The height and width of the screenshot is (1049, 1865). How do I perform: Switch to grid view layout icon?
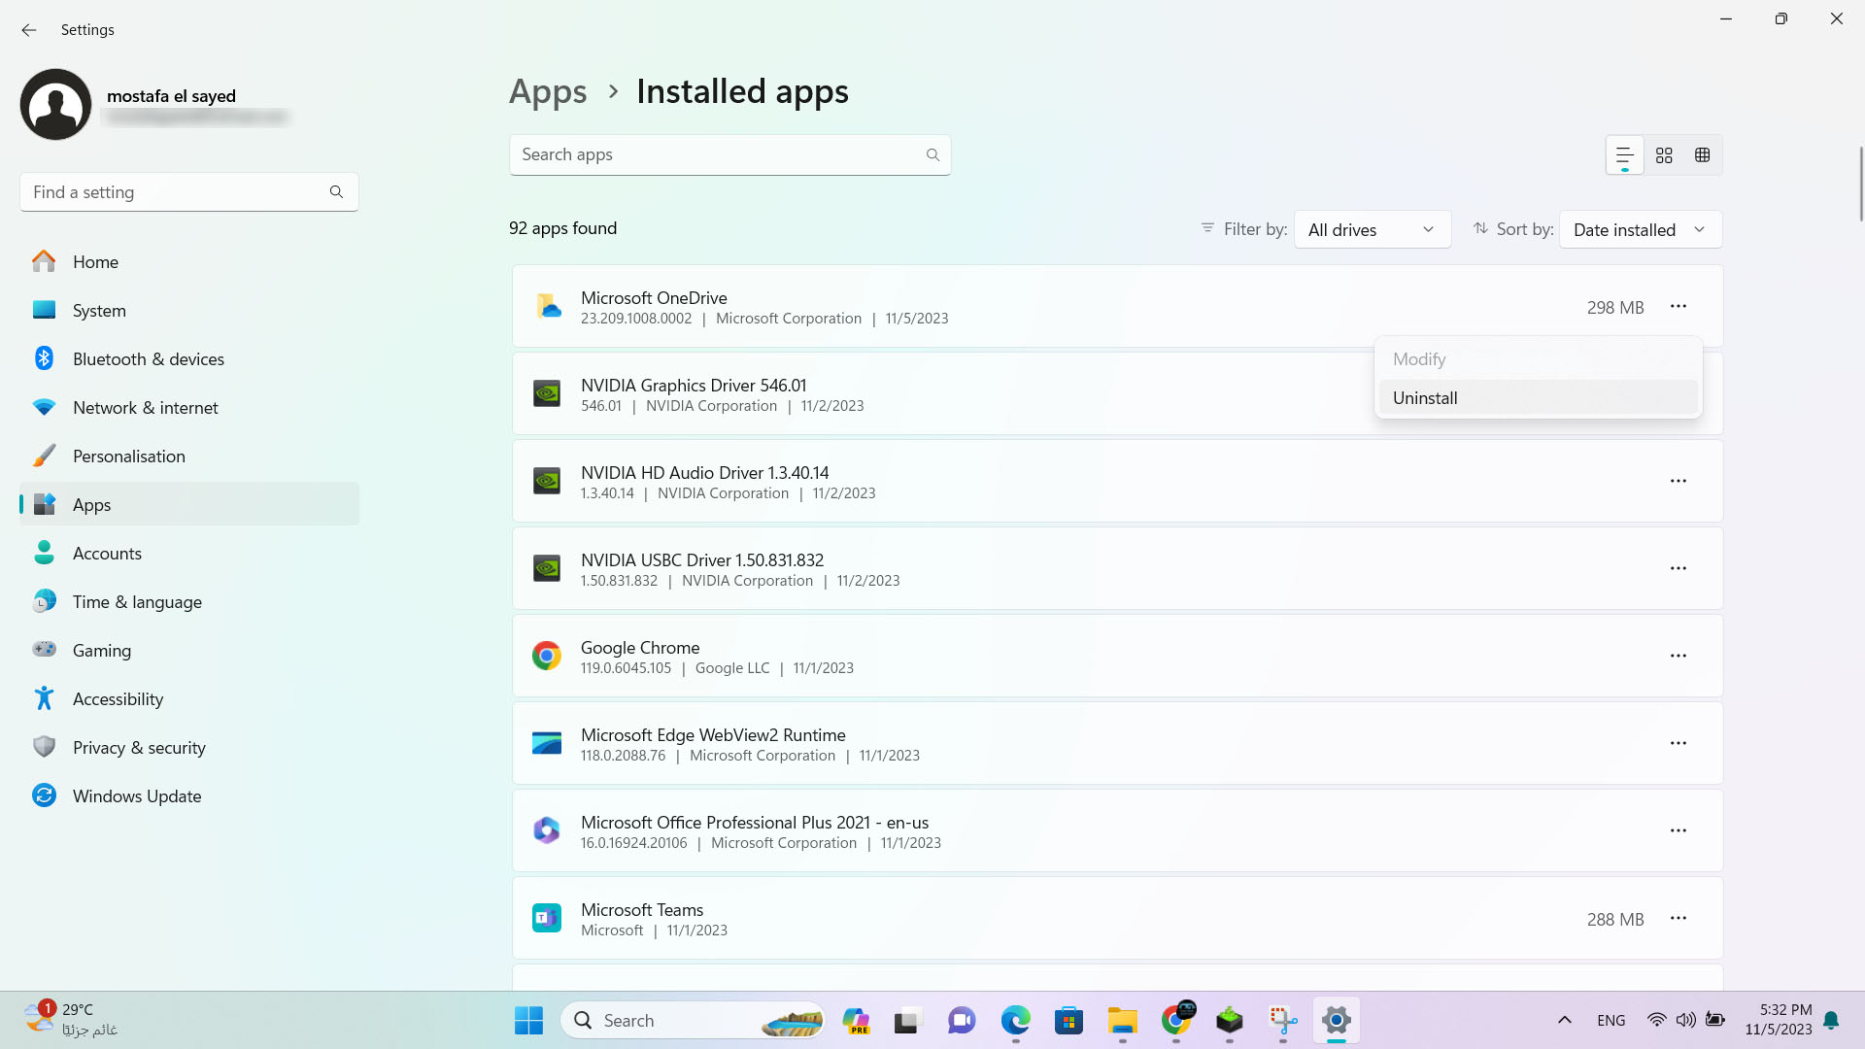tap(1664, 155)
